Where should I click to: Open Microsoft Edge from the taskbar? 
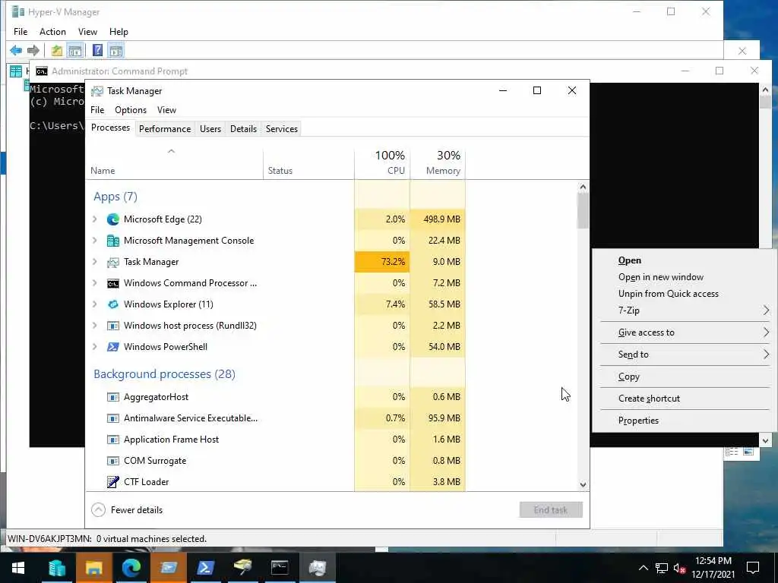click(x=131, y=568)
